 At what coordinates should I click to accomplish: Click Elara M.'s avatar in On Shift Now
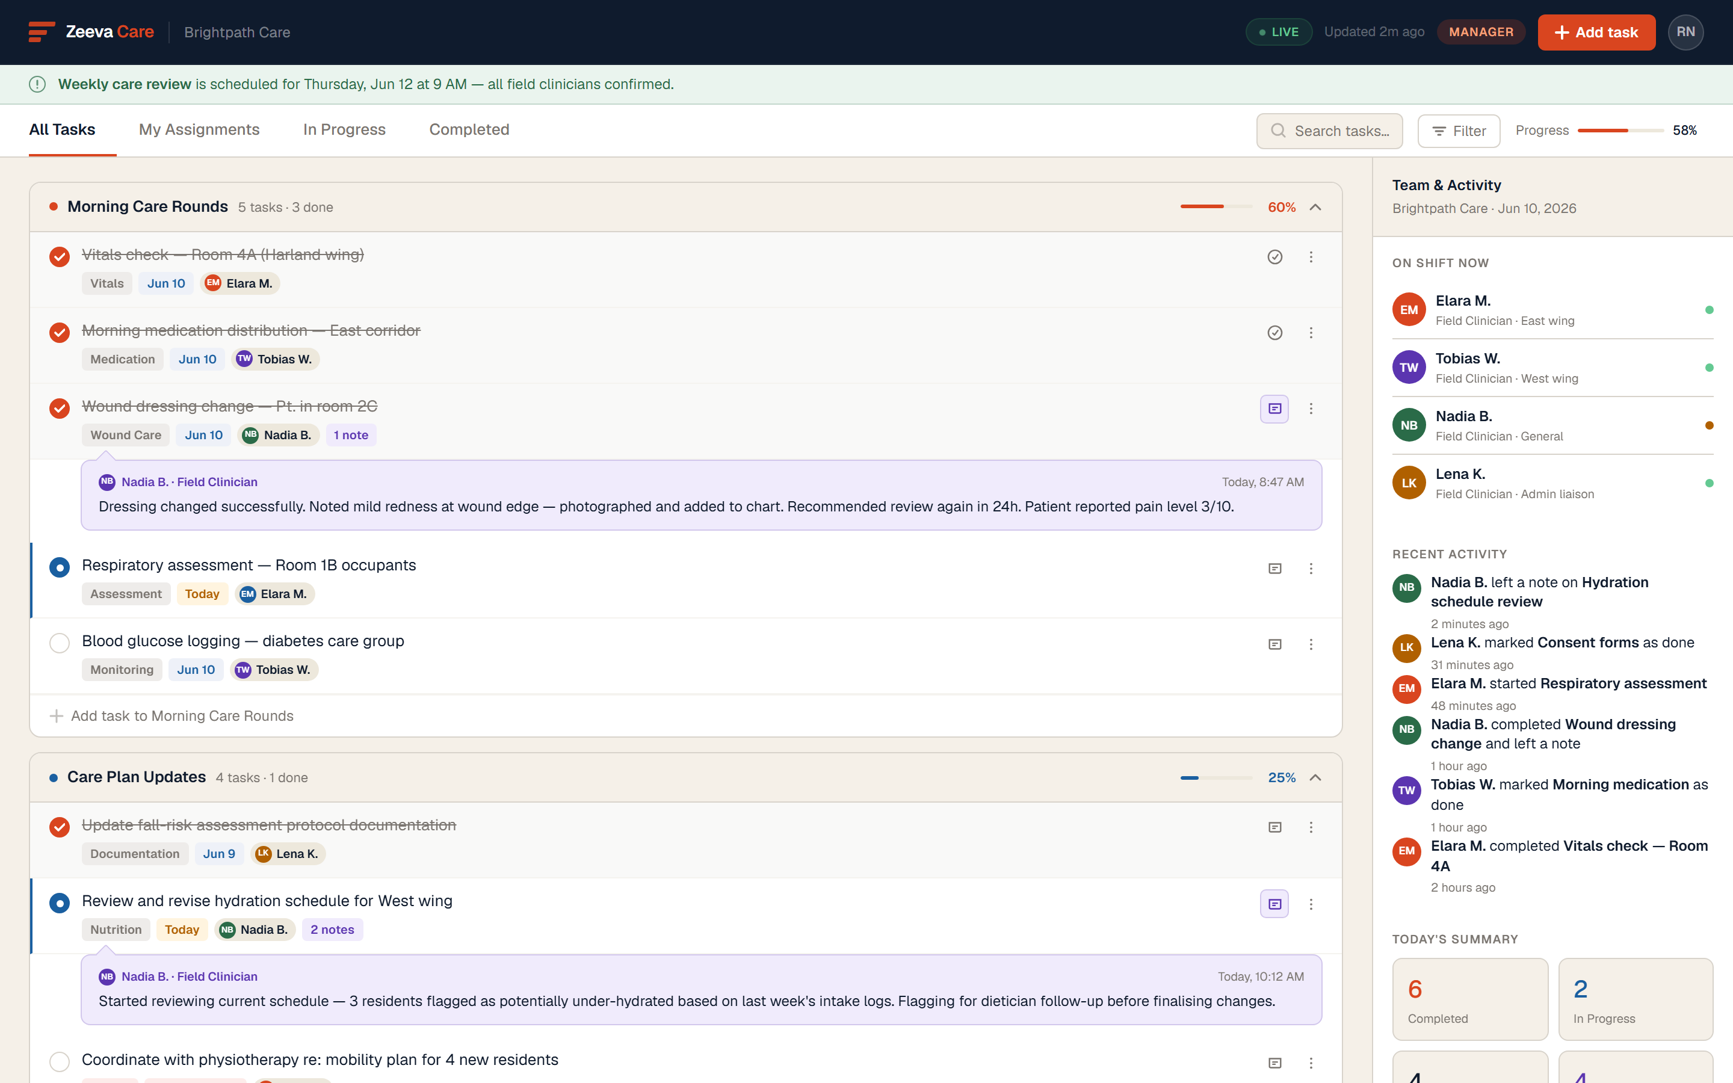point(1409,310)
